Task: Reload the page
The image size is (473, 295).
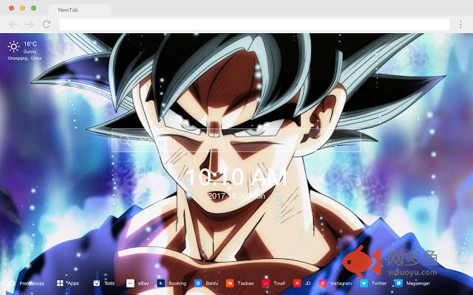Action: pos(46,24)
